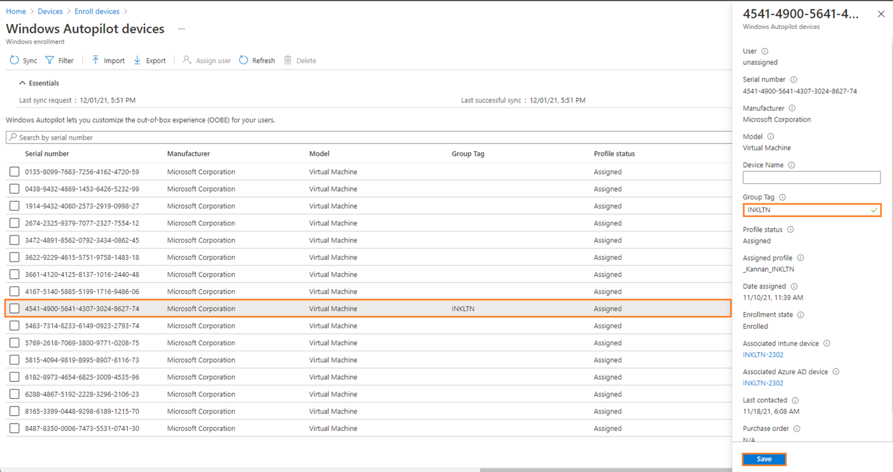Click the Device Name text field
The height and width of the screenshot is (472, 893).
(811, 177)
